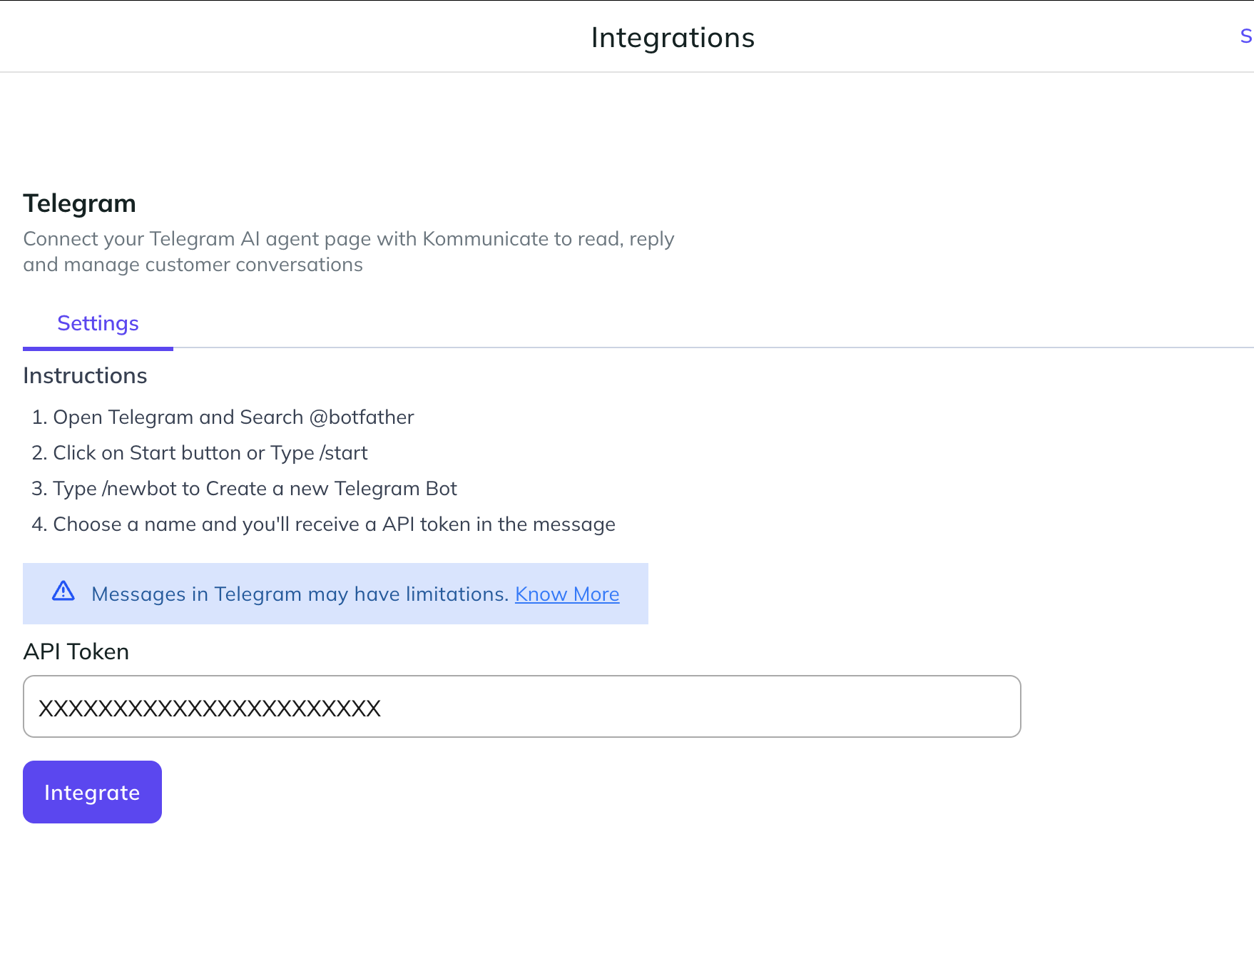Click the /start command text

click(x=344, y=453)
